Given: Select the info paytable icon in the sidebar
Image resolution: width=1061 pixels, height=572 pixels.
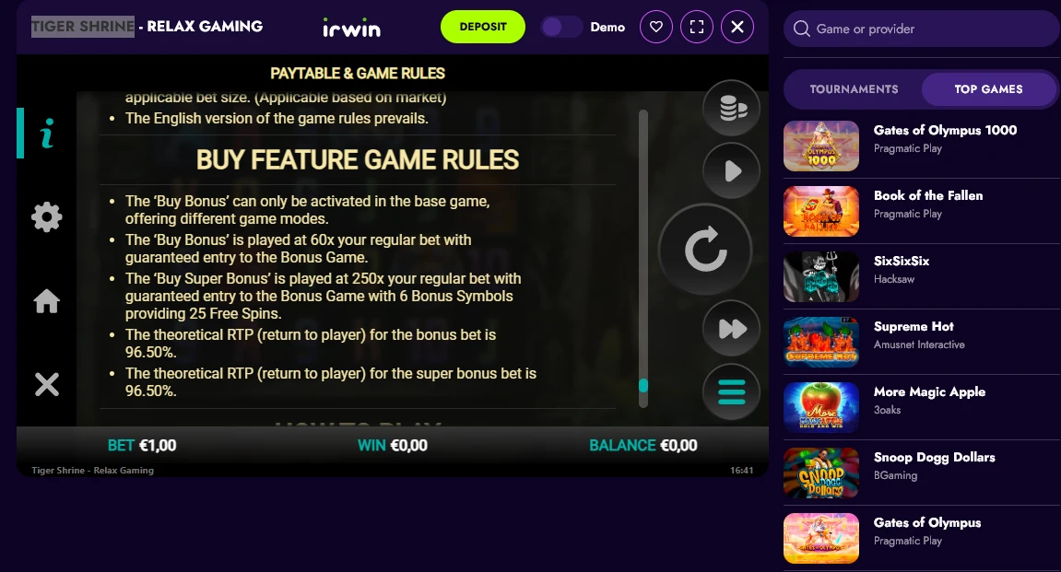Looking at the screenshot, I should tap(46, 134).
